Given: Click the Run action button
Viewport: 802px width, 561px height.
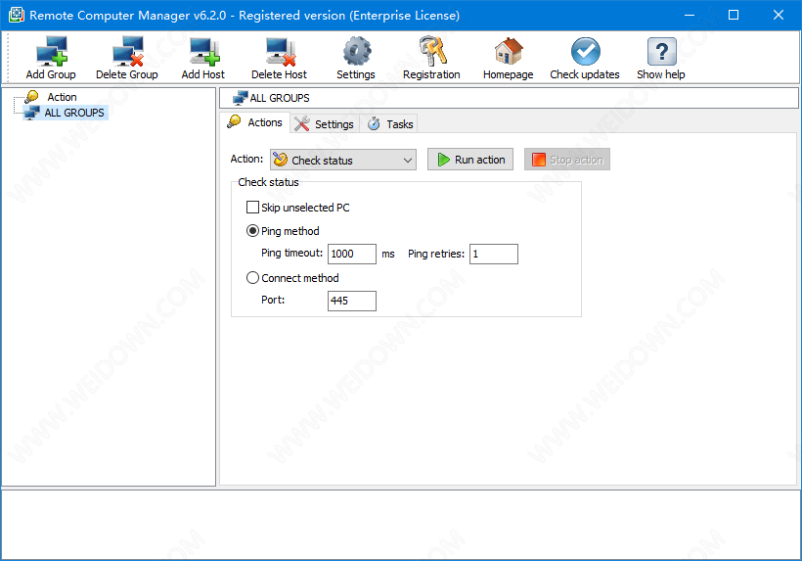Looking at the screenshot, I should coord(470,160).
